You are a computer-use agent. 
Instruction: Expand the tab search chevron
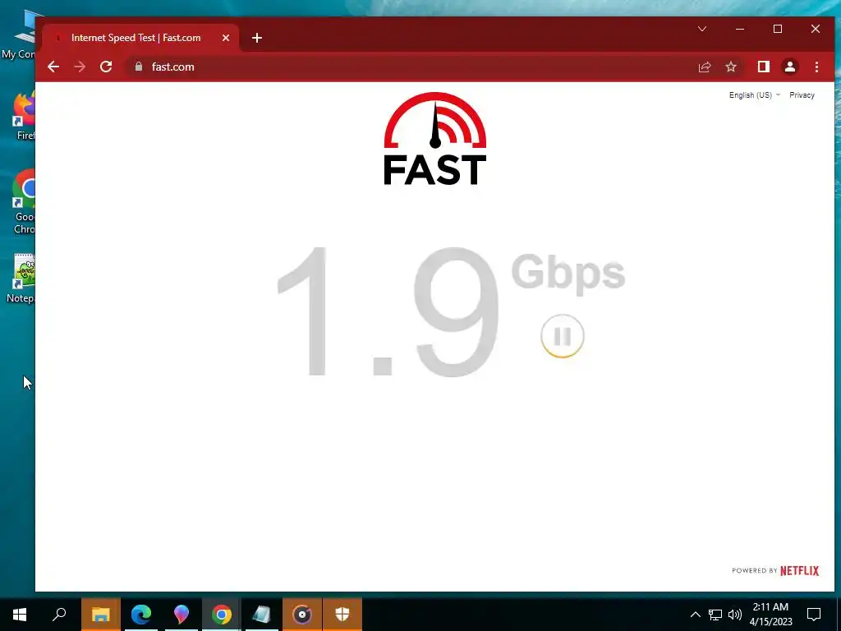701,29
